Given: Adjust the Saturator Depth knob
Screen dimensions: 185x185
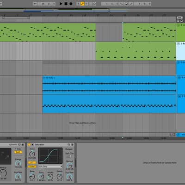Looking at the screenshot, I should 60,176.
